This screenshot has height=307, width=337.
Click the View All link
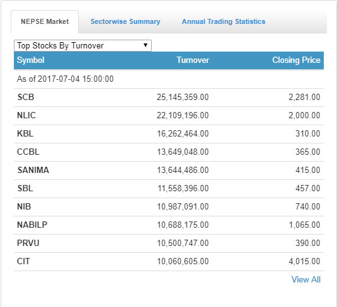pos(306,279)
